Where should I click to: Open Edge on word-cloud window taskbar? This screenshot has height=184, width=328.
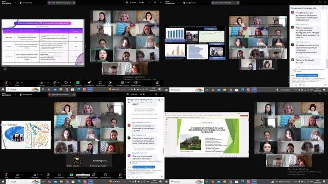click(79, 181)
